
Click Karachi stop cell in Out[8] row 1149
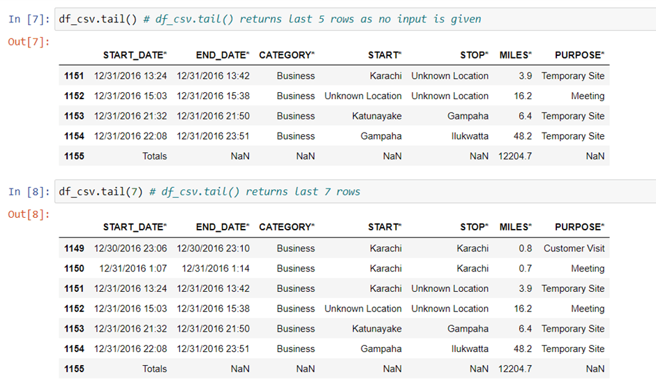point(472,249)
